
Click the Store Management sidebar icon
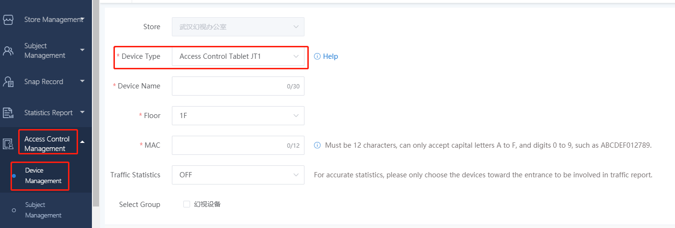8,20
